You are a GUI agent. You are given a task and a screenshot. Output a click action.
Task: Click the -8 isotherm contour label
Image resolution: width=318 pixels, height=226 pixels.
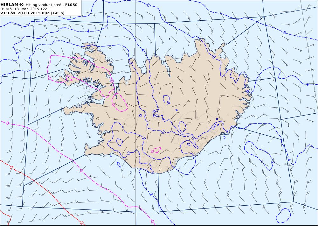[x=285, y=32]
